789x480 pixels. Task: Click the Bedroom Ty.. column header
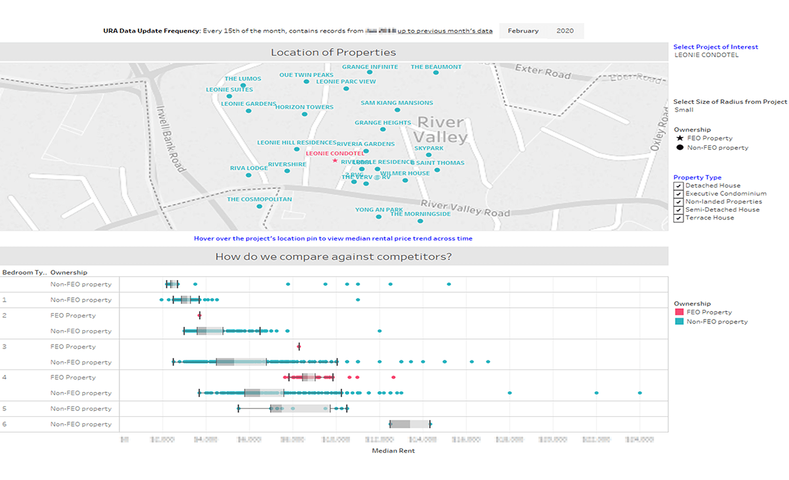click(25, 272)
